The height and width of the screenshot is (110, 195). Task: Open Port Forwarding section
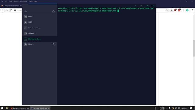coord(40,28)
